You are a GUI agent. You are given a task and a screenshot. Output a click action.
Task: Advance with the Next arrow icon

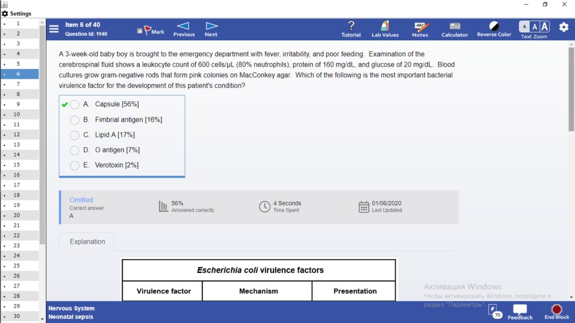pyautogui.click(x=211, y=26)
